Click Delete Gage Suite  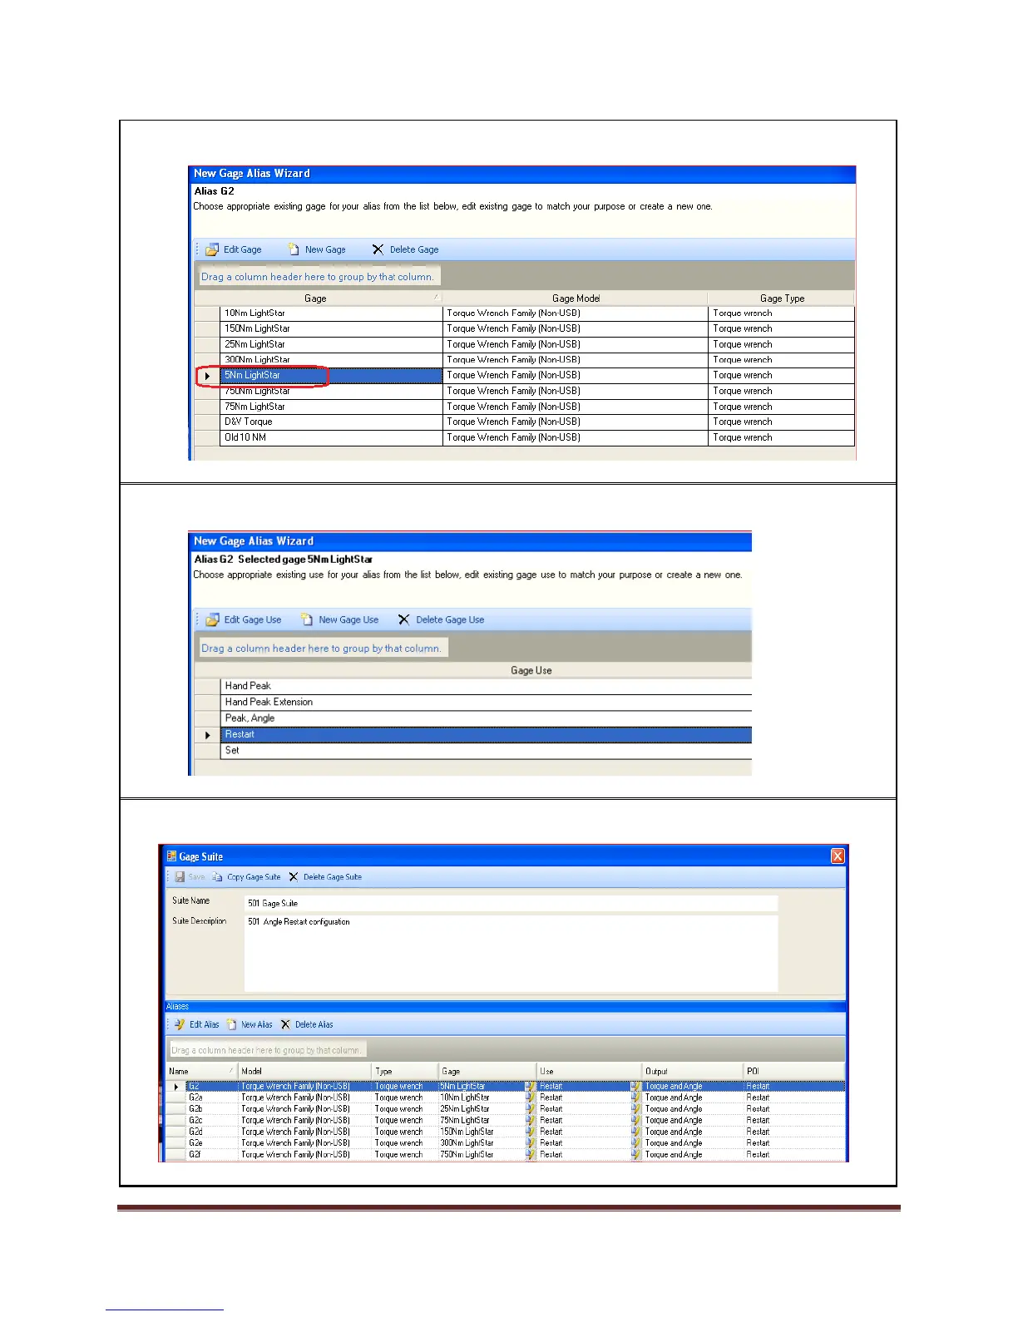click(x=325, y=876)
